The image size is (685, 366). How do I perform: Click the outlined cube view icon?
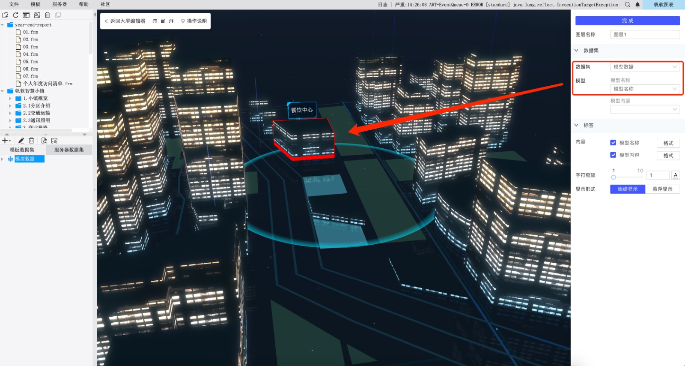click(x=171, y=21)
